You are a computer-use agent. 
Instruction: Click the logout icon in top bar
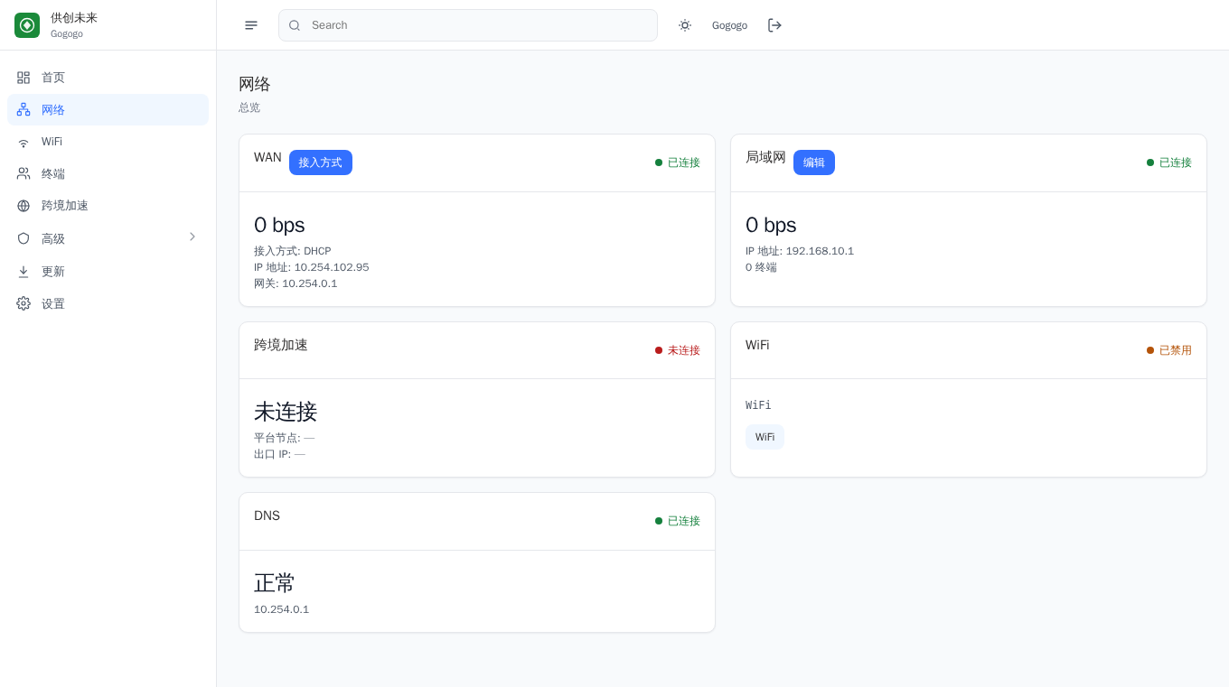[x=774, y=25]
